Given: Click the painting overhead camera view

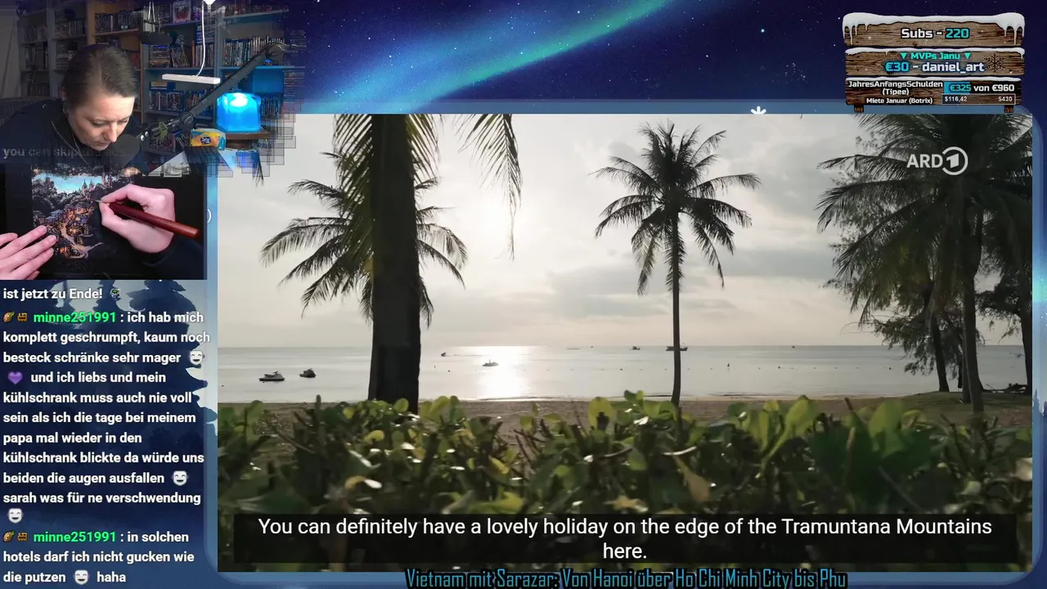Looking at the screenshot, I should [102, 223].
